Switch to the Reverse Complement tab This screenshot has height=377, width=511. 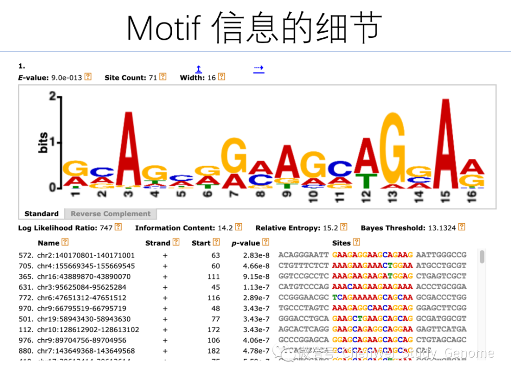[110, 214]
